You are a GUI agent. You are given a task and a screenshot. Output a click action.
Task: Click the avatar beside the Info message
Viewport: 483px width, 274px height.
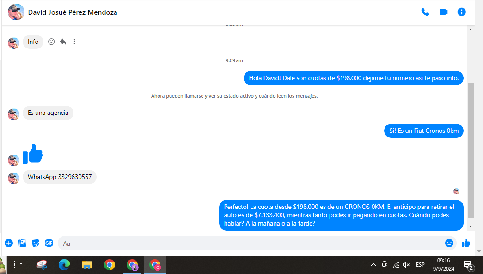click(x=13, y=43)
